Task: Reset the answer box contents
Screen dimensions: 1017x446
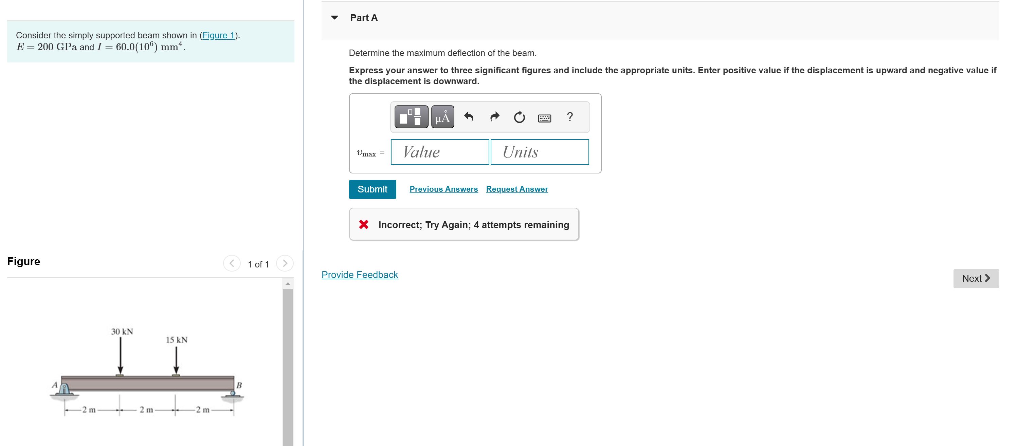Action: (520, 117)
